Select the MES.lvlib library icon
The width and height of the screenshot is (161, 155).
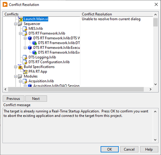click(25, 29)
